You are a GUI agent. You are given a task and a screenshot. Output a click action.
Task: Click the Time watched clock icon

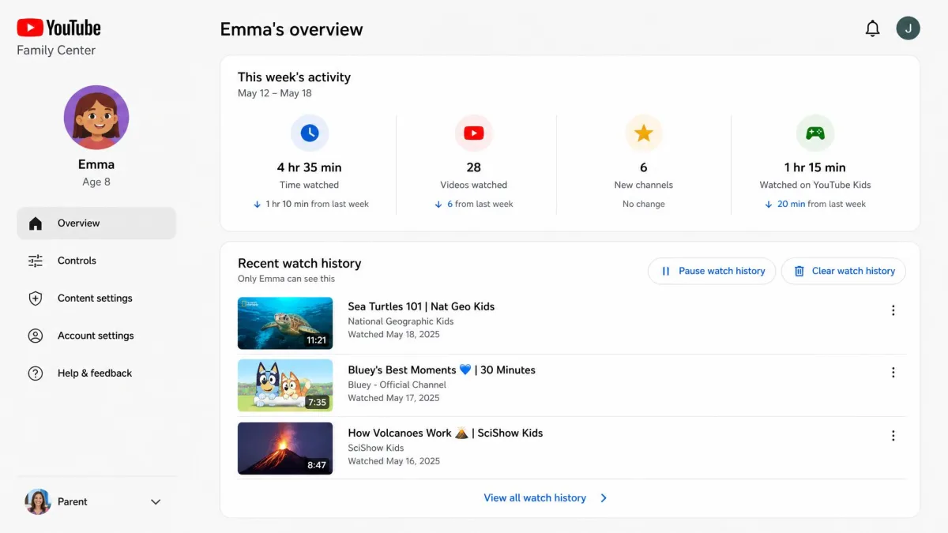tap(310, 133)
